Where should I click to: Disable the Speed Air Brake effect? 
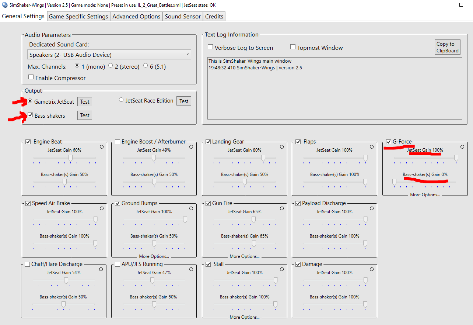click(x=28, y=203)
